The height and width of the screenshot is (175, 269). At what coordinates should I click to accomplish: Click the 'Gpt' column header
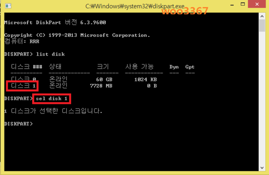pos(190,67)
